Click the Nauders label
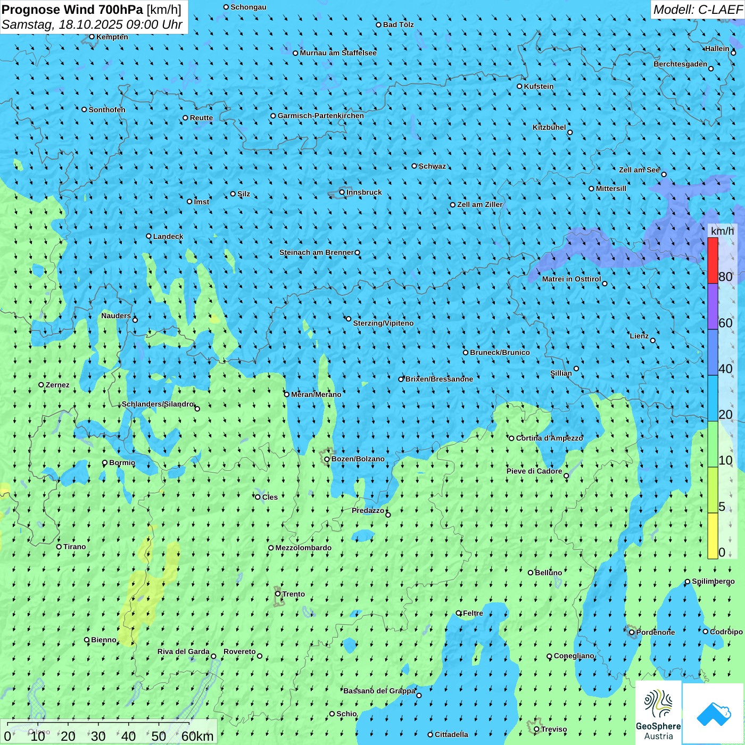The image size is (745, 745). pos(116,316)
